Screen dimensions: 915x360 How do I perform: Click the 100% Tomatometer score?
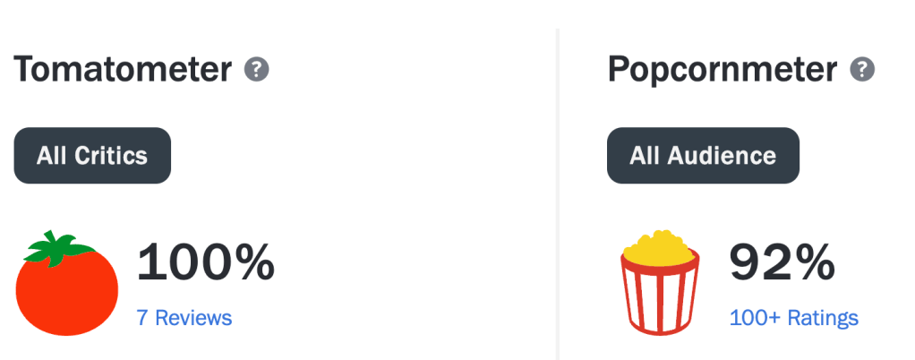tap(205, 263)
